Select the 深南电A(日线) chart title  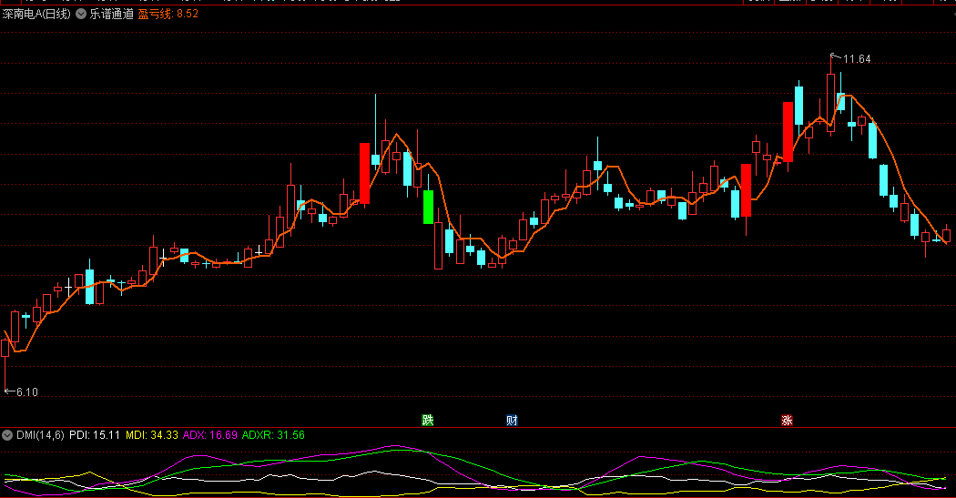click(x=36, y=14)
